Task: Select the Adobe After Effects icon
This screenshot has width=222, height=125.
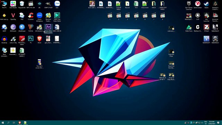Action: pyautogui.click(x=48, y=29)
